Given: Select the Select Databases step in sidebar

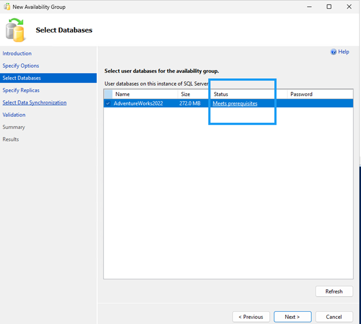Looking at the screenshot, I should tap(49, 78).
